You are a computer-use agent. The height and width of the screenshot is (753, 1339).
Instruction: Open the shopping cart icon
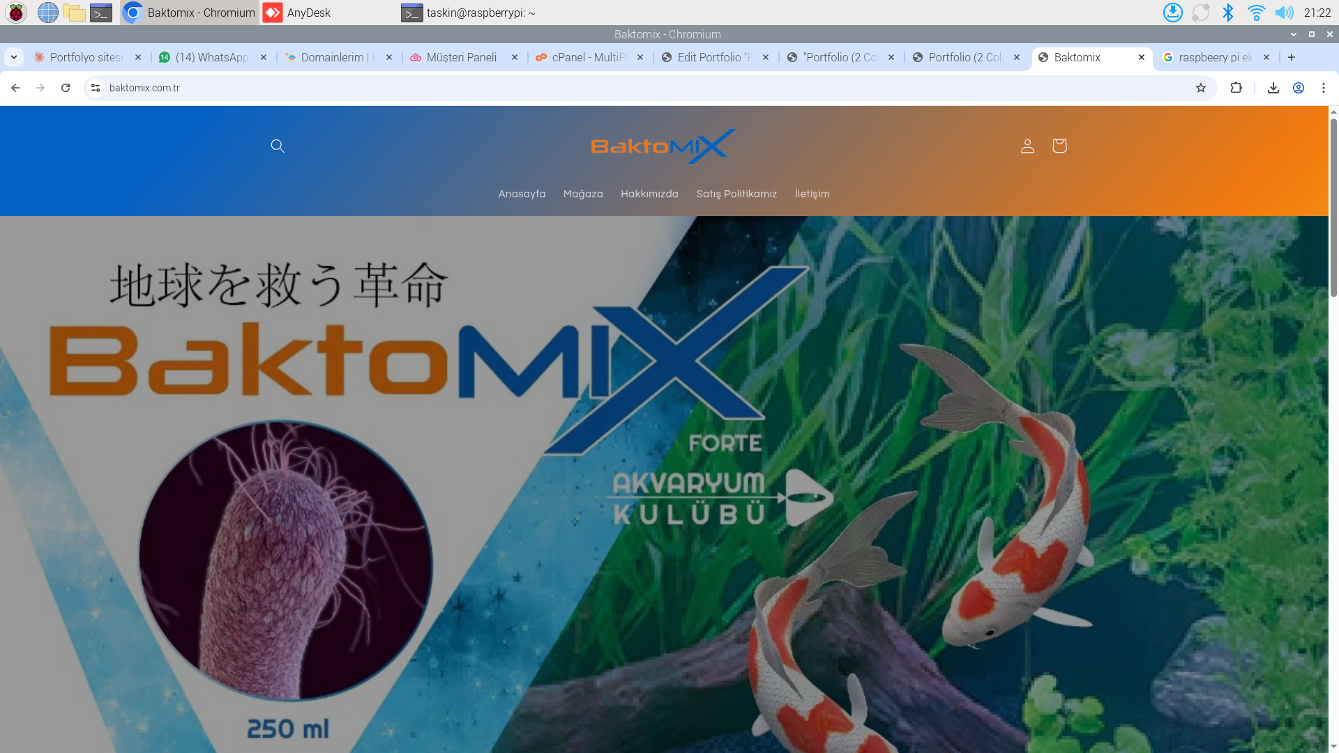pyautogui.click(x=1059, y=146)
